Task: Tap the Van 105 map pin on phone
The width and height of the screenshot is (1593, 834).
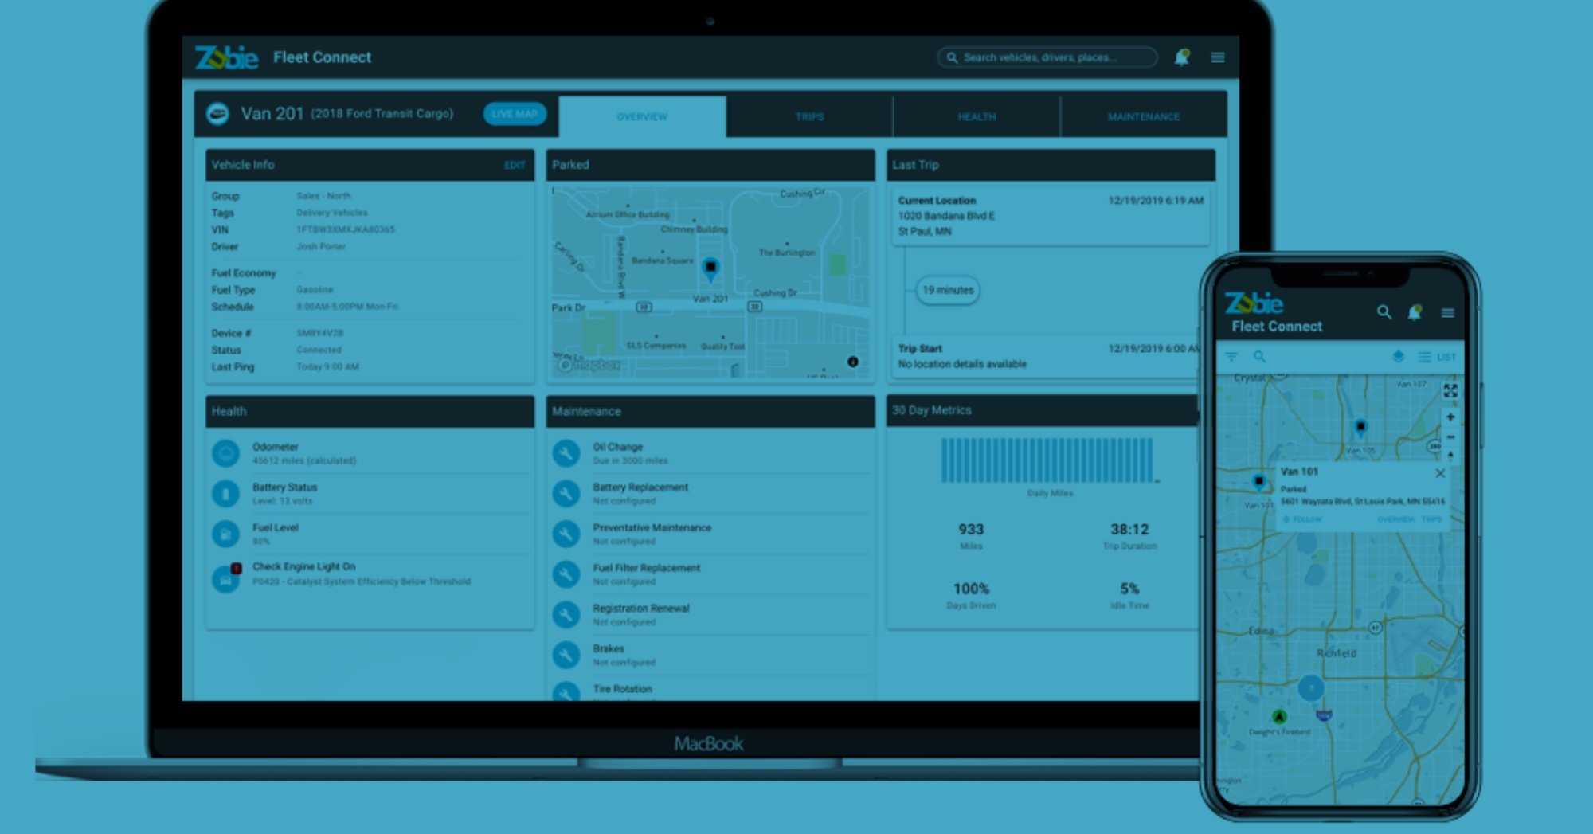Action: click(x=1360, y=429)
